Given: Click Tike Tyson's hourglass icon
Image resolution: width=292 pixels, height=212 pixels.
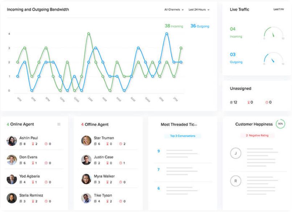Looking at the screenshot, I should coord(108,201).
